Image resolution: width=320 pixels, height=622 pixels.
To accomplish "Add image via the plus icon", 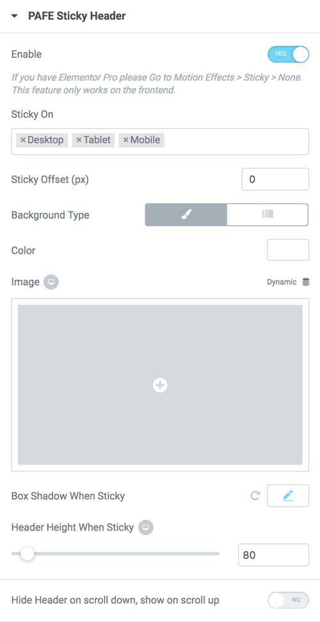I will coord(160,385).
